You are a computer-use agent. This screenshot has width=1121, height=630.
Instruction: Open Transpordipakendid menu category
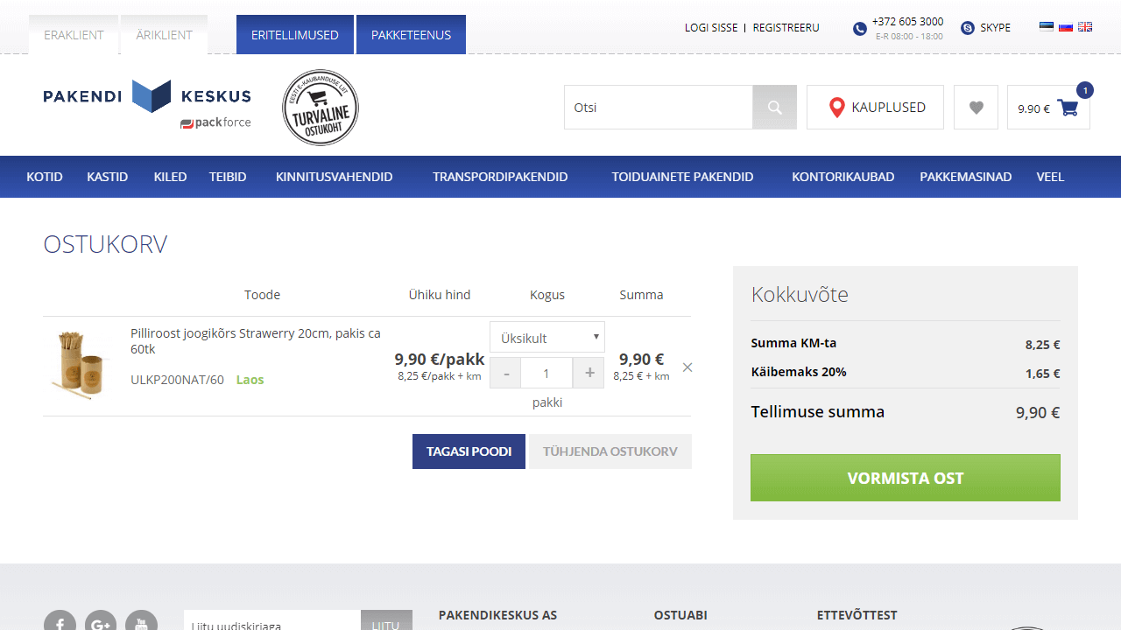tap(500, 177)
